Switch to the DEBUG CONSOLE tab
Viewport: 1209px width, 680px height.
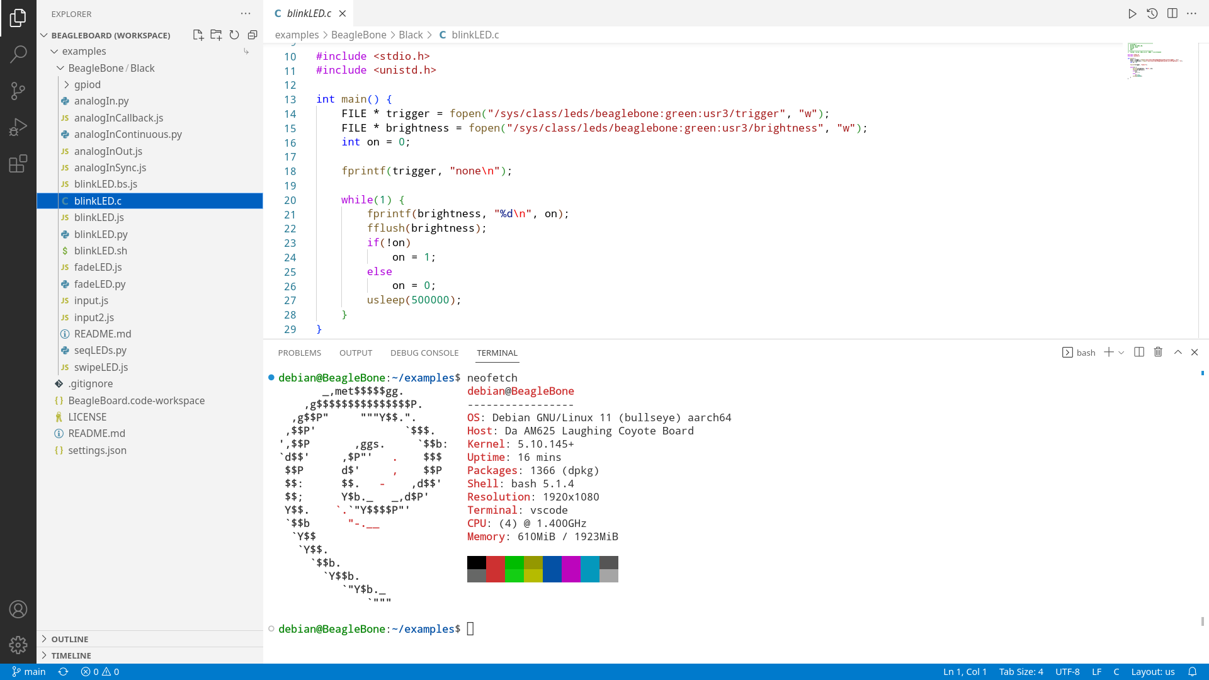(424, 353)
